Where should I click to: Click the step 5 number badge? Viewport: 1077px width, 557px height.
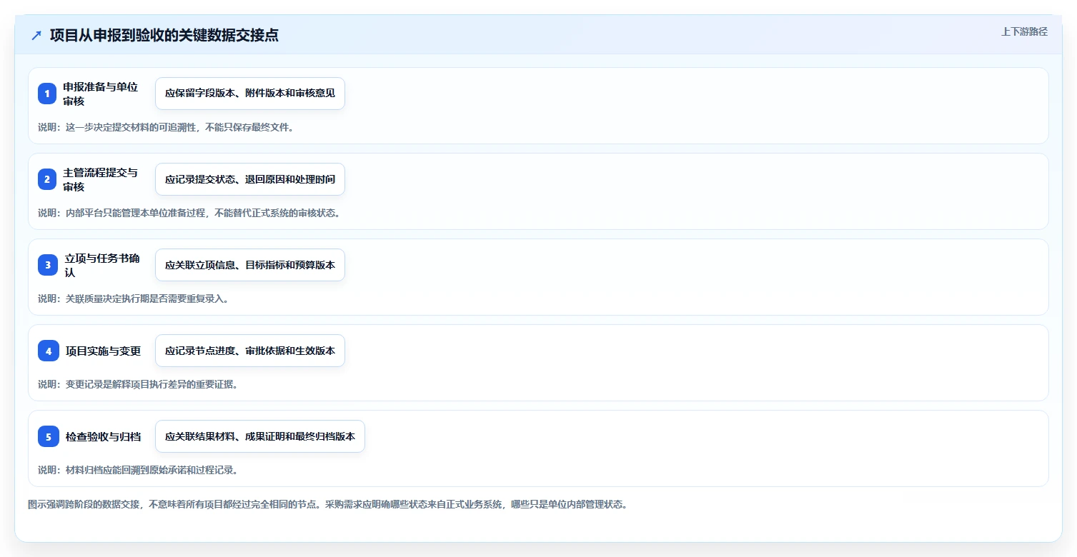click(49, 436)
